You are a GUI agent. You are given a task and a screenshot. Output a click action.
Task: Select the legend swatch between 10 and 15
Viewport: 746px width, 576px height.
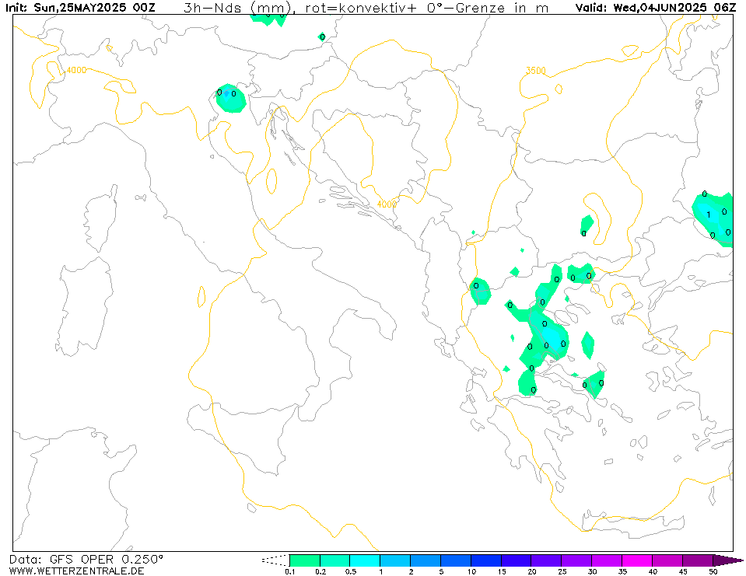[x=485, y=560]
